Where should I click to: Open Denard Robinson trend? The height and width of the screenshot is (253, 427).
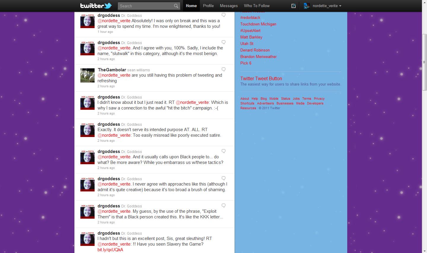tap(255, 50)
